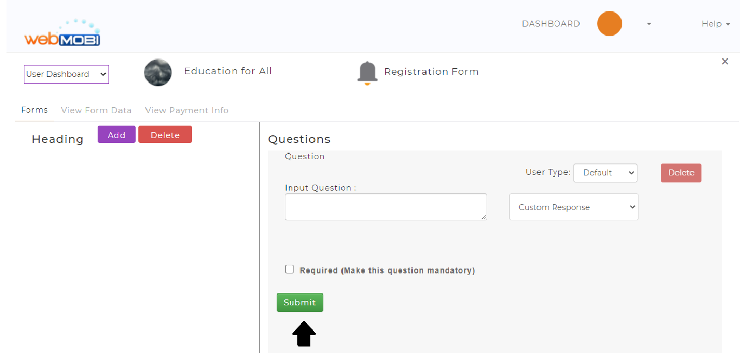Focus the Input Question text area

[x=386, y=207]
